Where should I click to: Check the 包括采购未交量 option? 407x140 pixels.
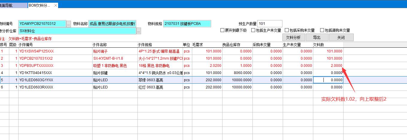click(x=287, y=30)
